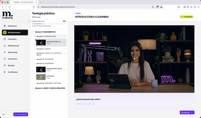
Task: Rate the video two stars
Action: tap(81, 103)
